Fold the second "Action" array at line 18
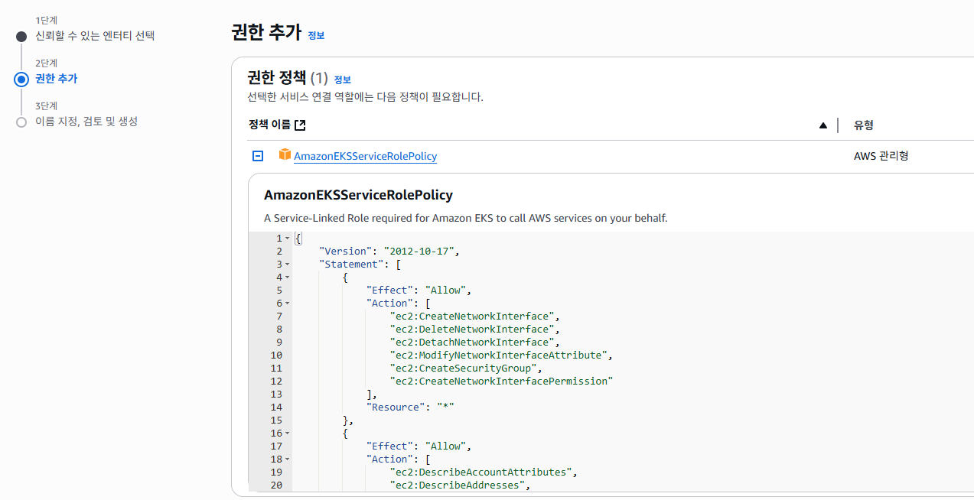 287,459
